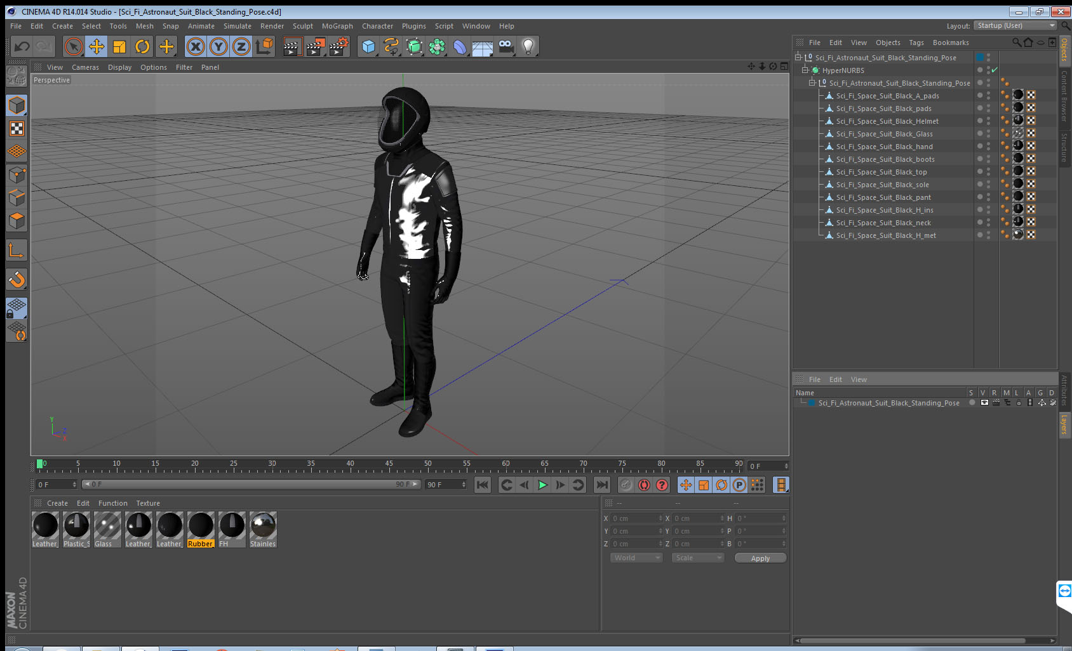Activate the Scale tool
Screen dimensions: 1072x651
[119, 46]
